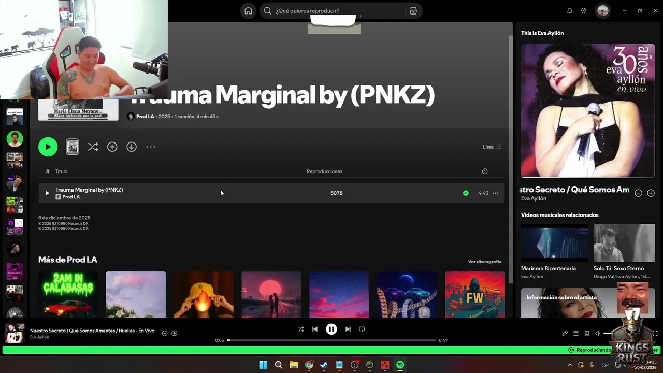Click minus circle in now-playing panel
The width and height of the screenshot is (663, 373).
(639, 193)
